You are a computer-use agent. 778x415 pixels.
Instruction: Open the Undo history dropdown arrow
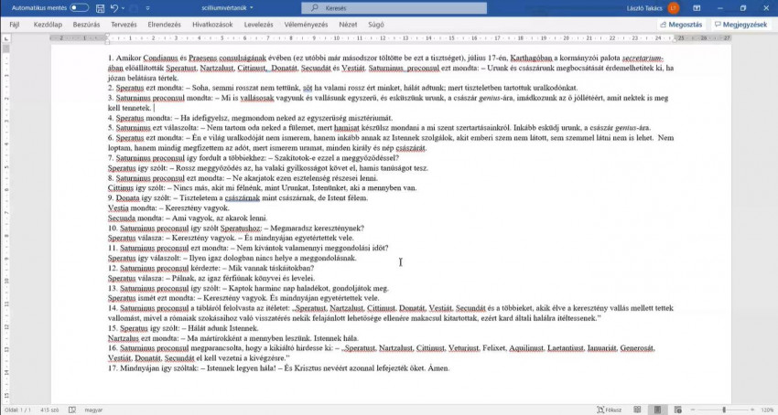pos(123,7)
